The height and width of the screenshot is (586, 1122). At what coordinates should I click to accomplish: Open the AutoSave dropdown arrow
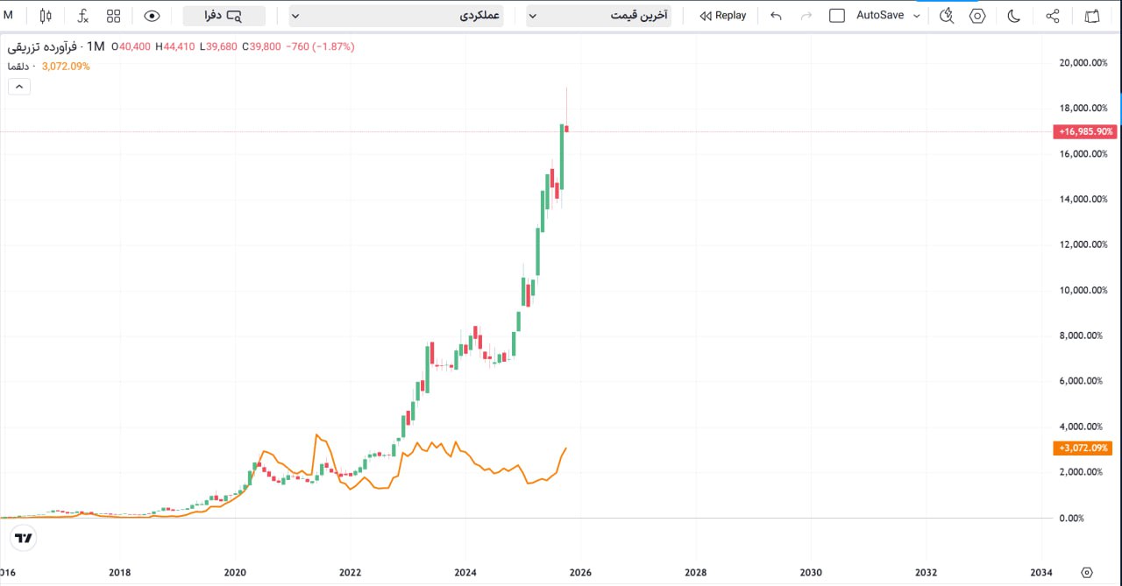pos(916,15)
